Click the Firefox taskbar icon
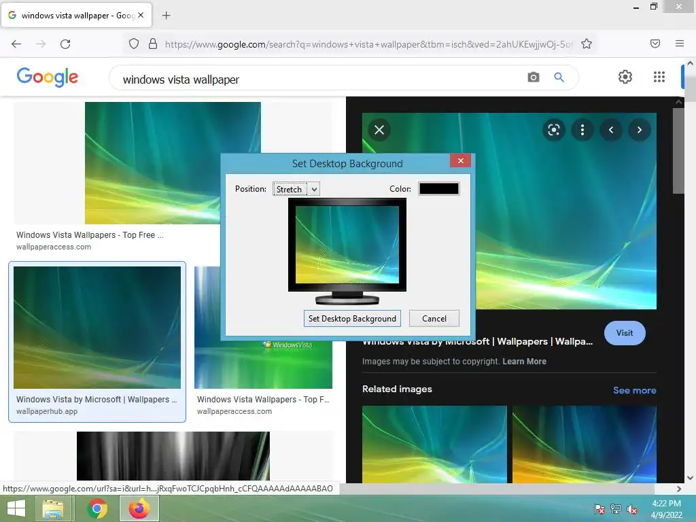Screen dimensions: 696x522 (x=139, y=508)
